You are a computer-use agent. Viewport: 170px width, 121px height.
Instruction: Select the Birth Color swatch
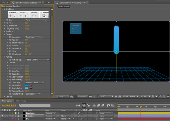tap(26, 85)
